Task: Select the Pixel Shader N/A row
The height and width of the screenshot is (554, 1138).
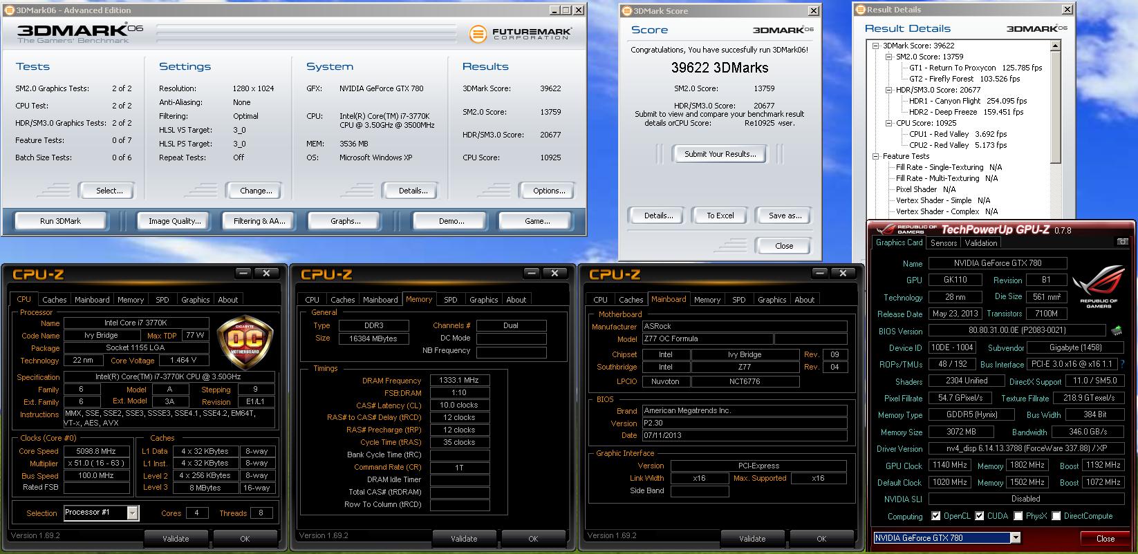Action: tap(926, 189)
